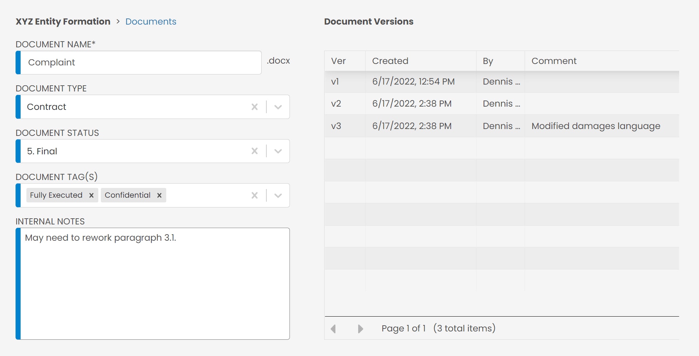Go to next versions page
699x356 pixels.
[x=360, y=329]
